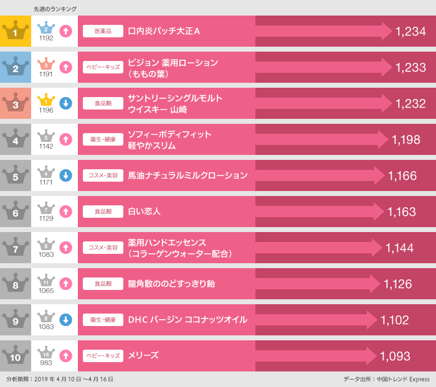Select the 衛生・健康 tag in row 4

pyautogui.click(x=103, y=139)
